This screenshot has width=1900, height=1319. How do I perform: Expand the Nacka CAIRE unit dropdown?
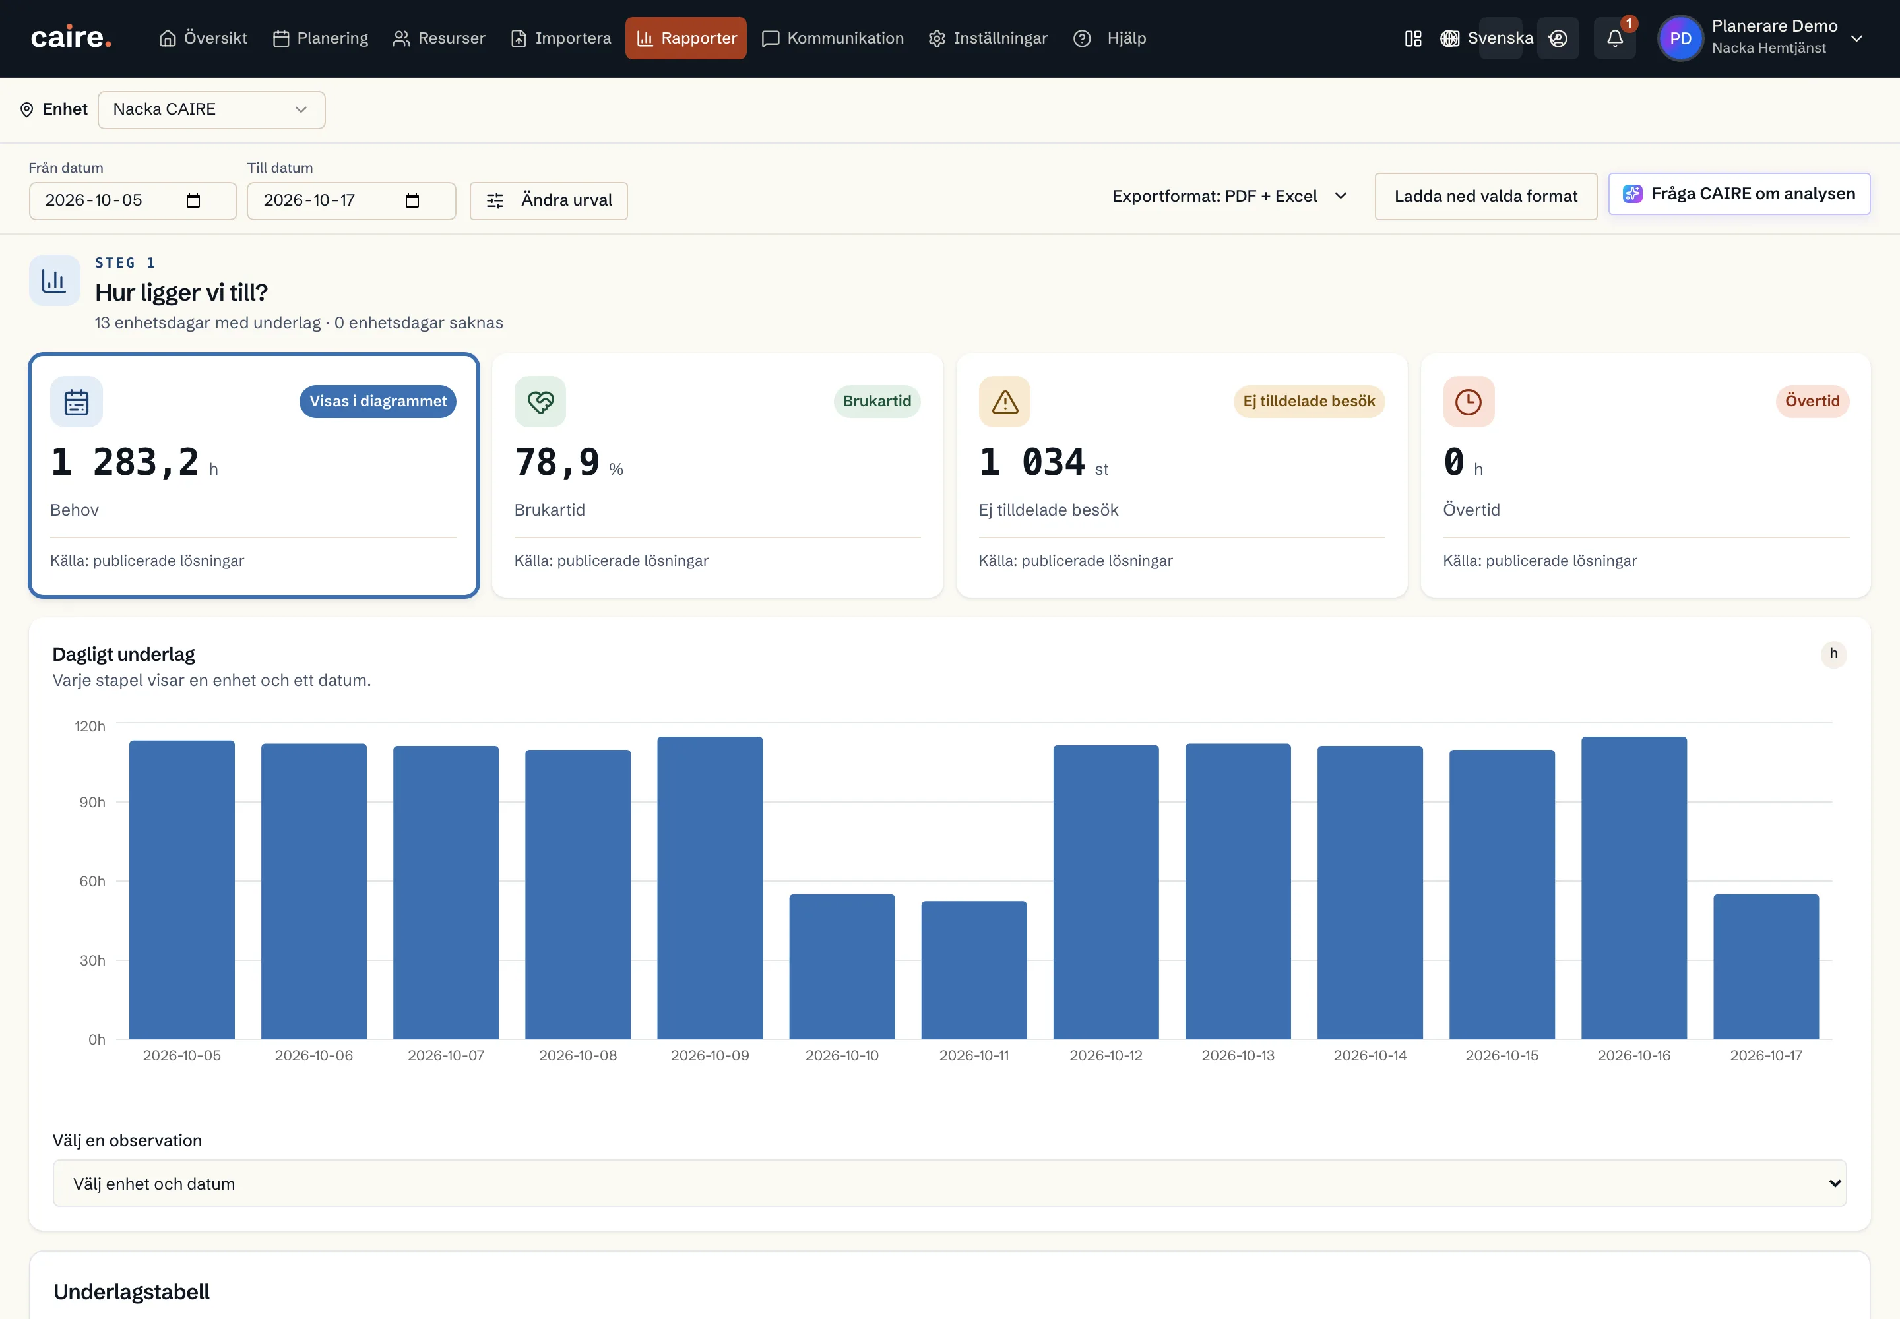(212, 110)
